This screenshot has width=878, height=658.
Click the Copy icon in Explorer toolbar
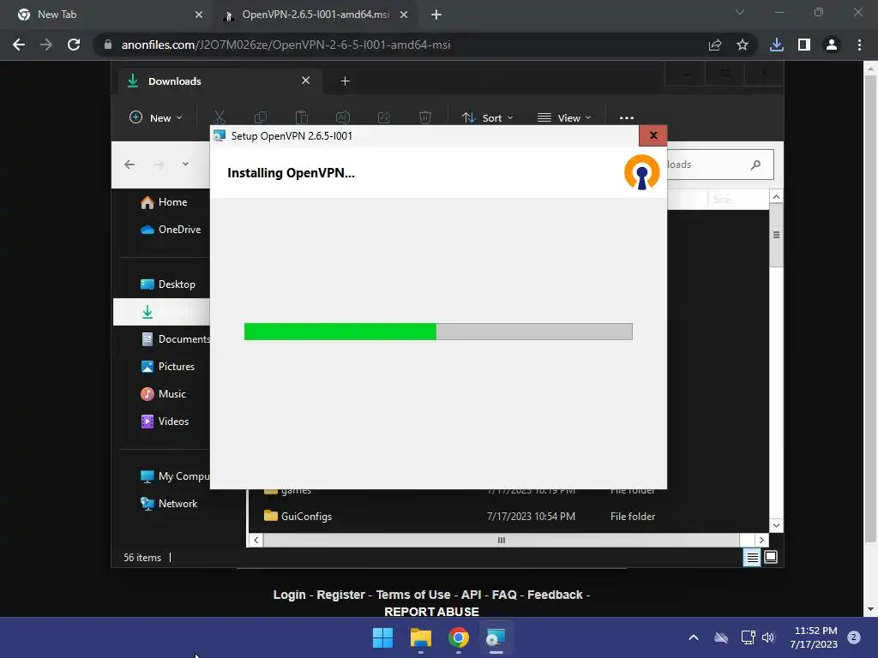click(x=261, y=117)
